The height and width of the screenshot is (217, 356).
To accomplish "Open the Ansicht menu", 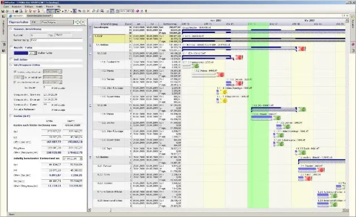I will 39,7.
